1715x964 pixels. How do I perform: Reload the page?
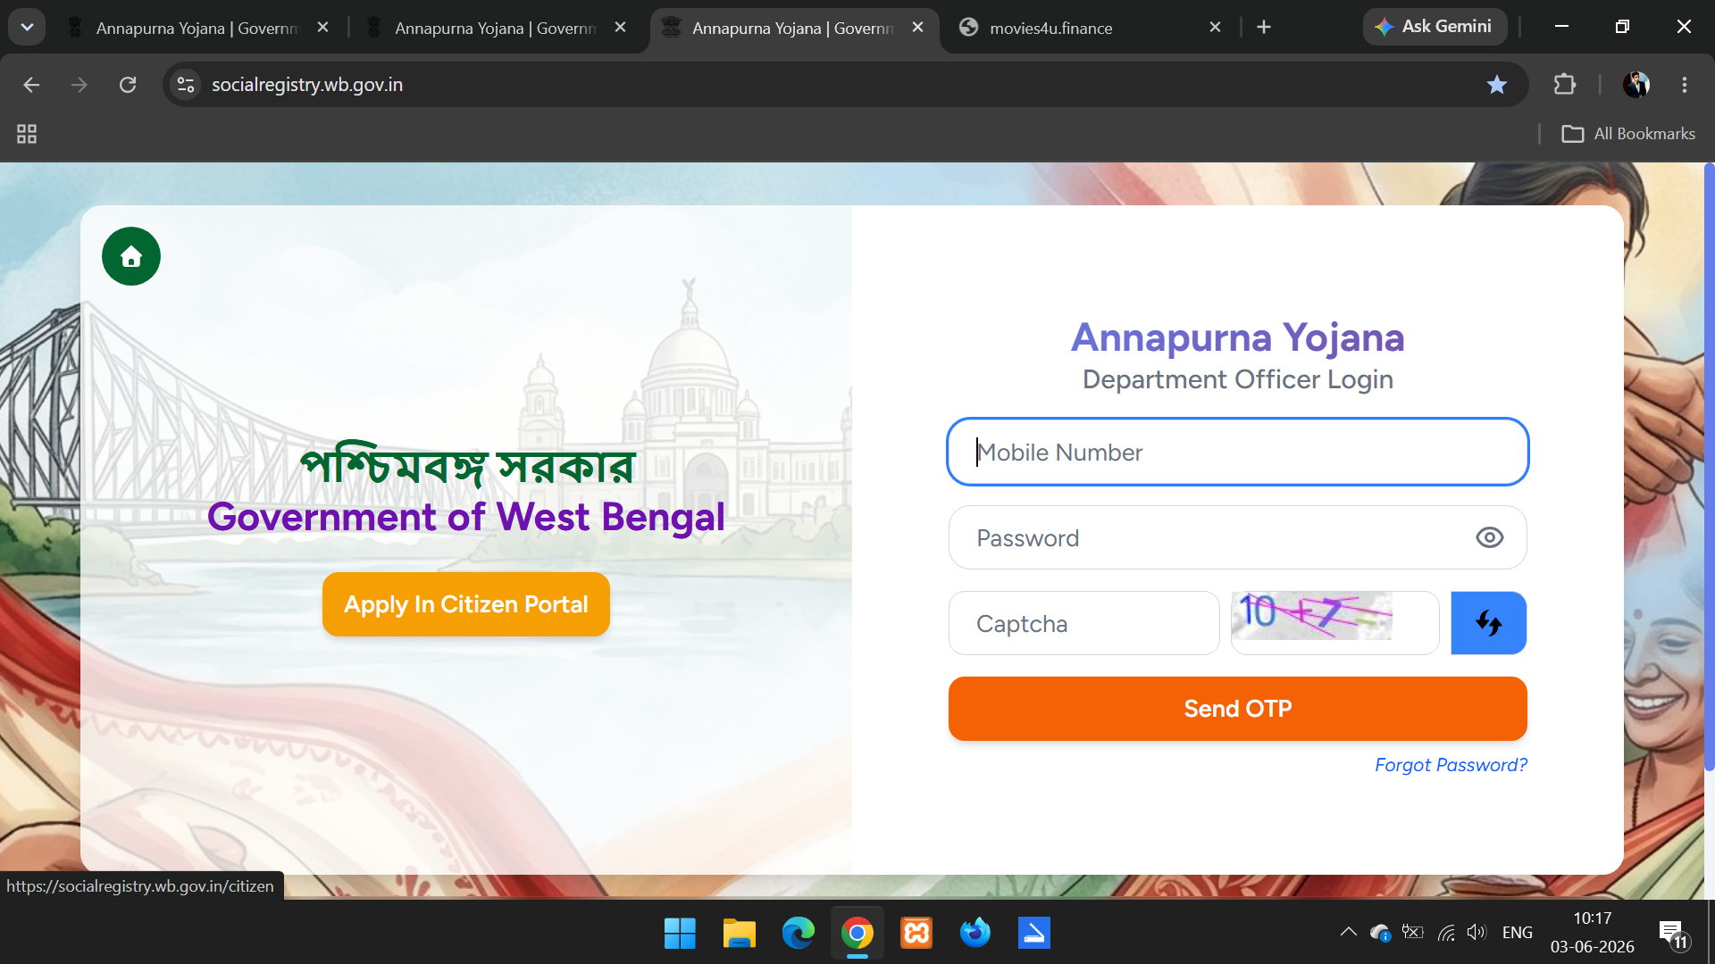tap(128, 85)
